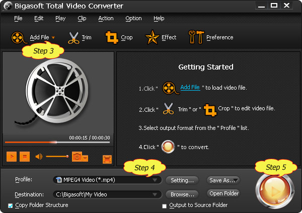Toggle full screen preview icon
This screenshot has height=213, width=302.
(x=107, y=159)
